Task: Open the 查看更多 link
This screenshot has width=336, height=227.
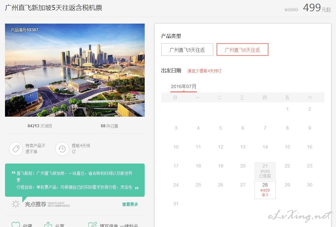Action: 130,204
